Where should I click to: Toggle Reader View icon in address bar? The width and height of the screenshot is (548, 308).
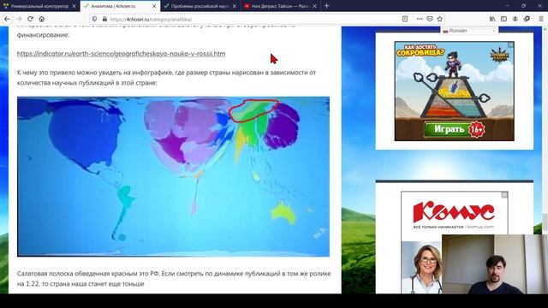pyautogui.click(x=405, y=19)
